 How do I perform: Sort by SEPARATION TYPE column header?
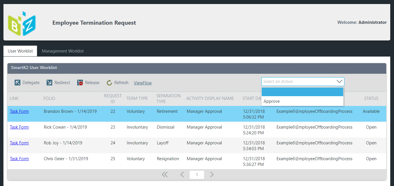click(168, 98)
